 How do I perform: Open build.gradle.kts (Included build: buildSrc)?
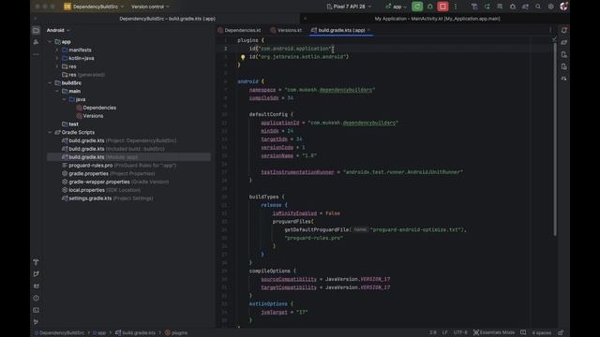[112, 149]
